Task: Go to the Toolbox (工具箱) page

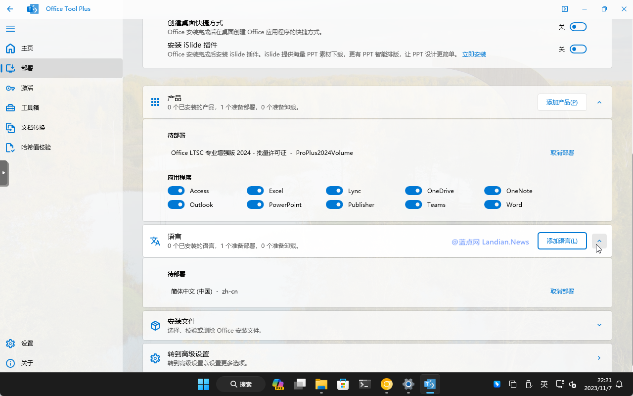Action: pos(30,108)
